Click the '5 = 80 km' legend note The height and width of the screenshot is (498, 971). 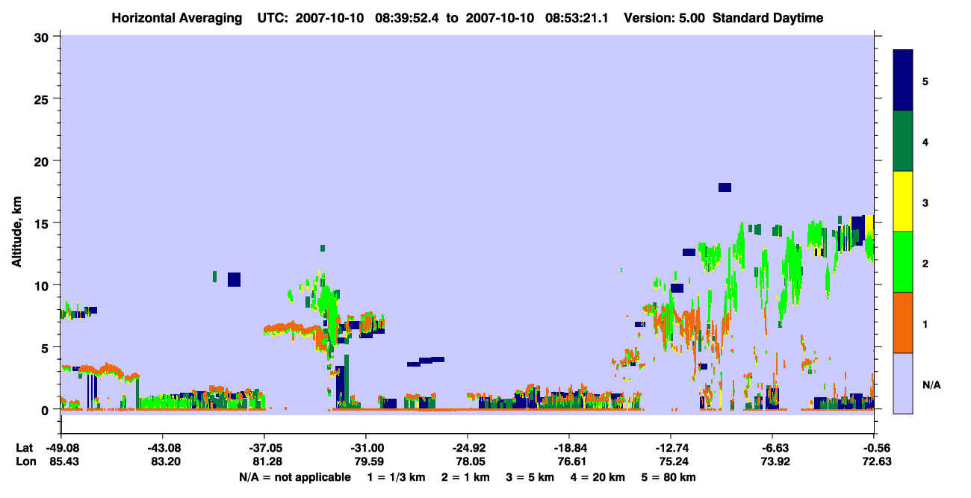[669, 477]
